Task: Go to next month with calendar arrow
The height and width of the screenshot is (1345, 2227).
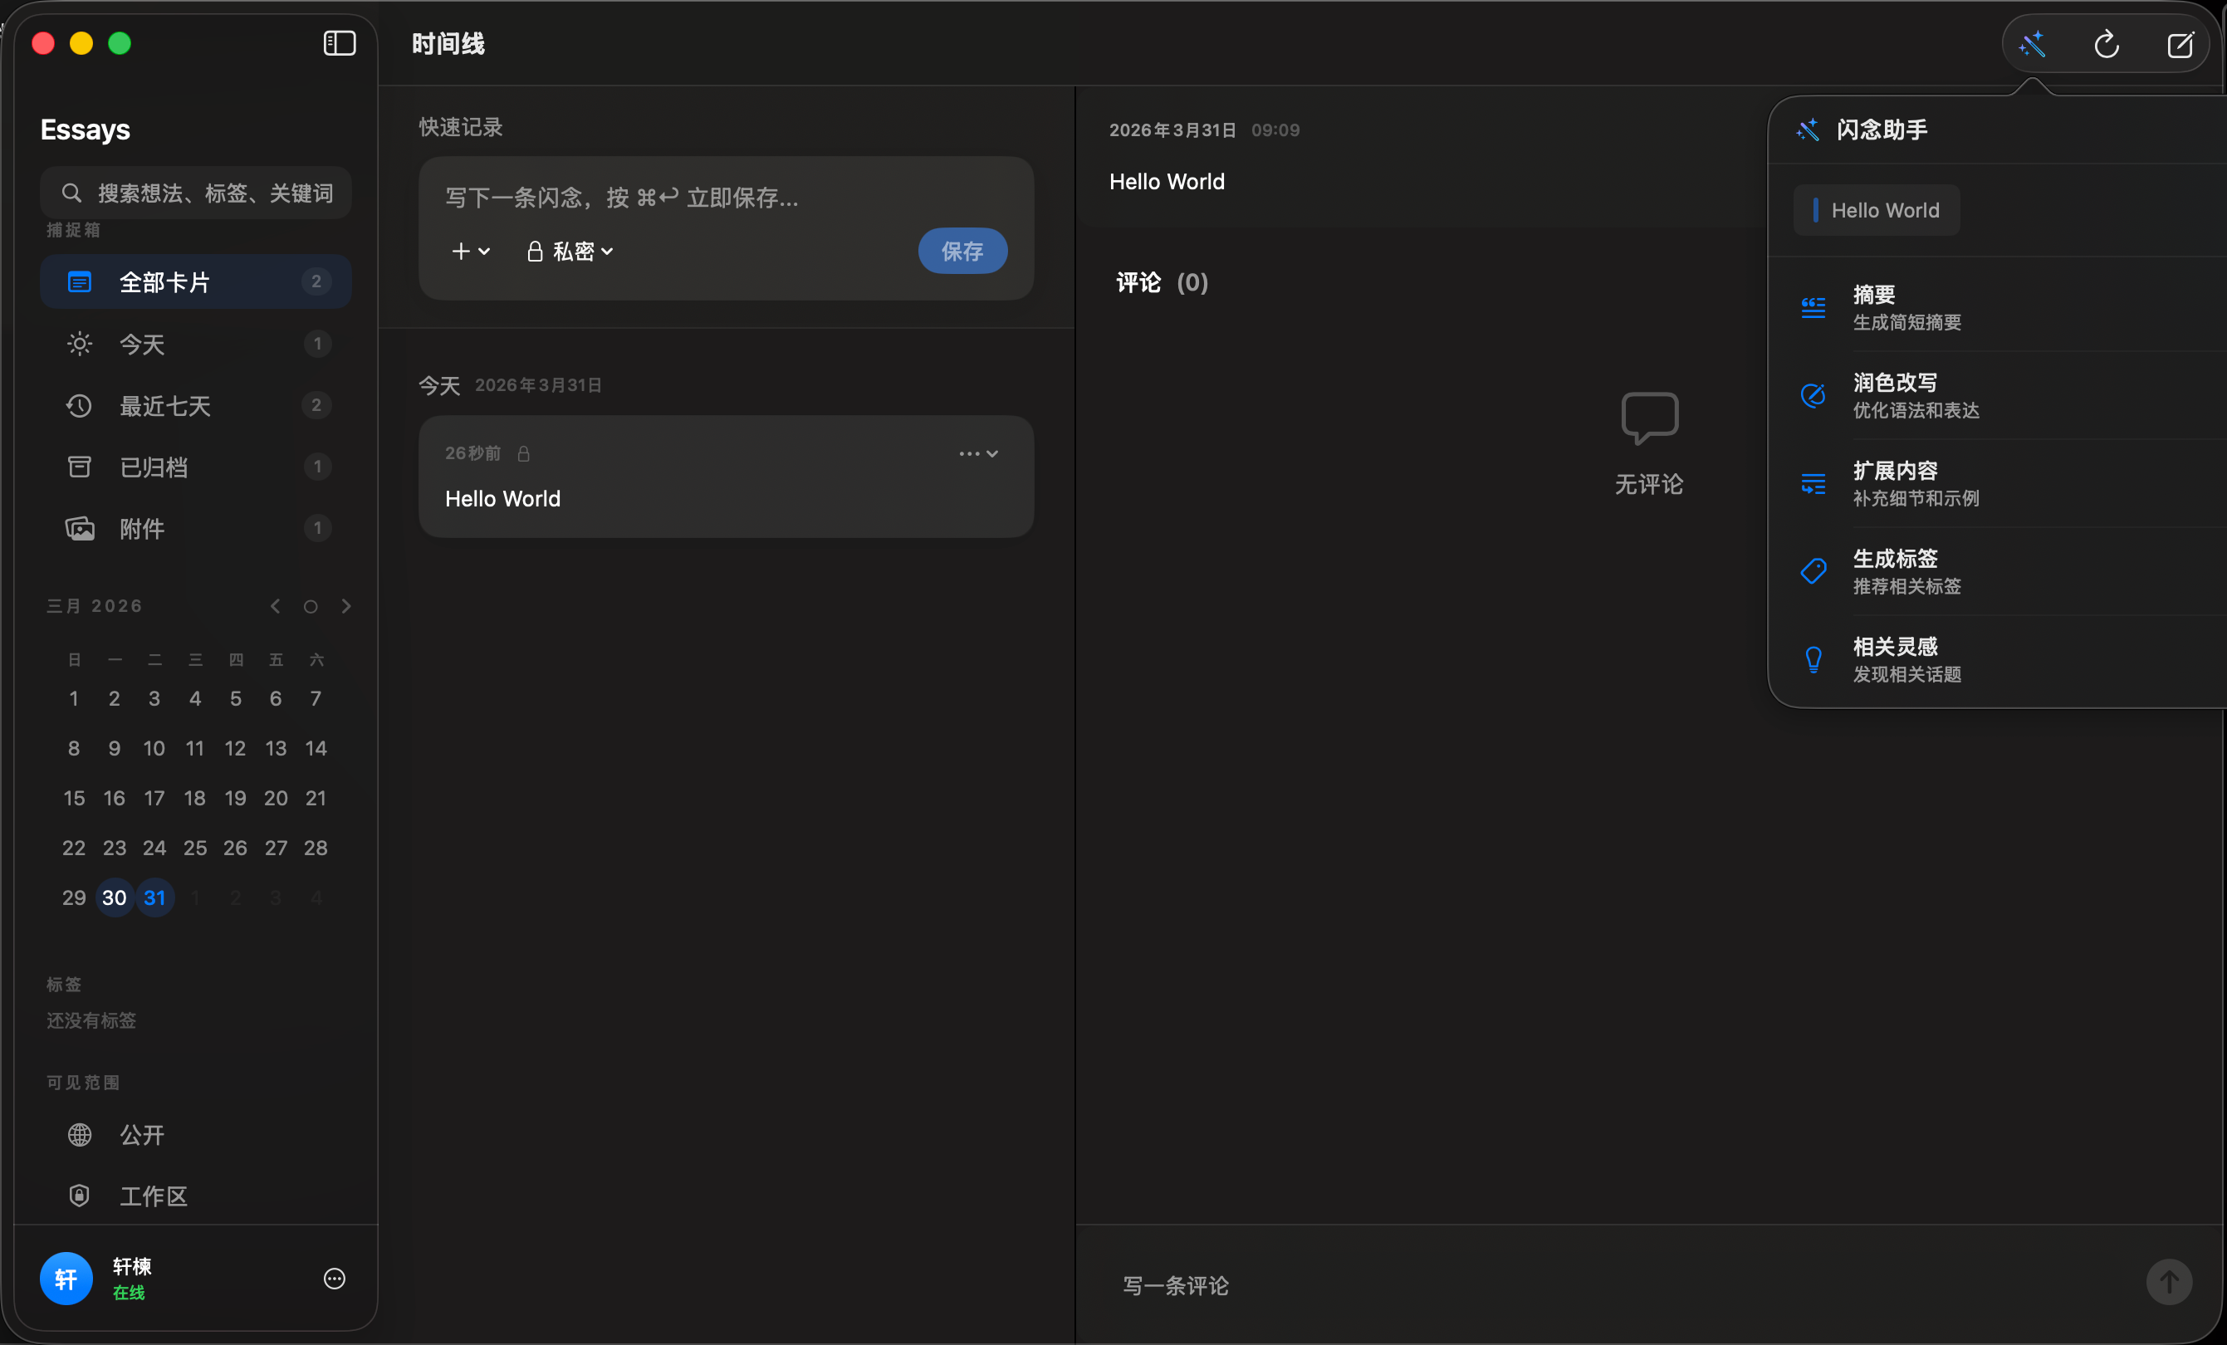Action: (346, 607)
